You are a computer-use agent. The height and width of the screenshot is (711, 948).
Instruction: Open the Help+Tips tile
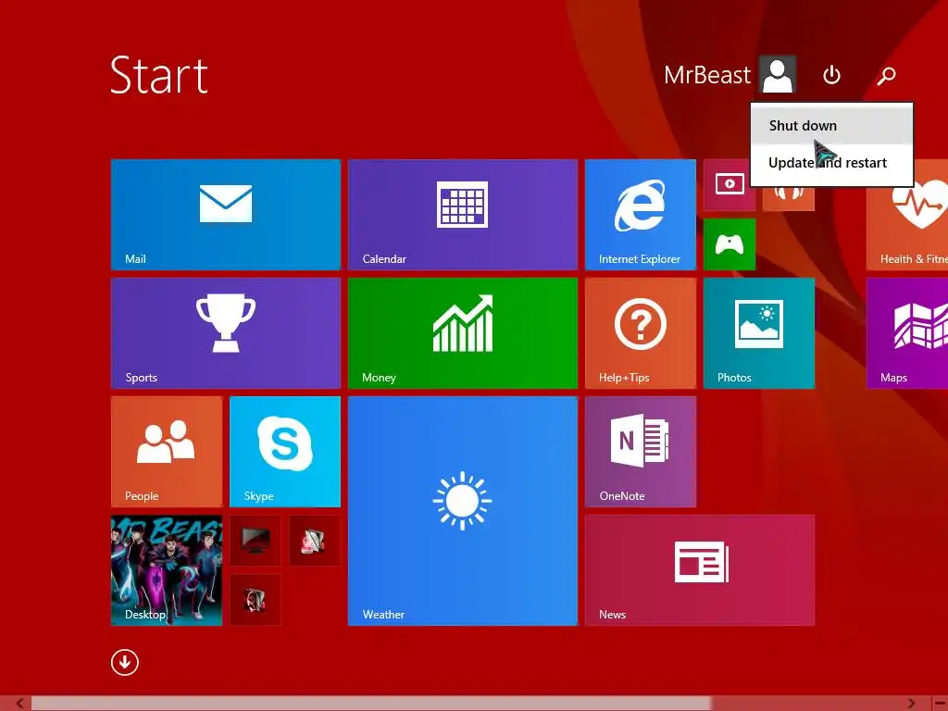click(641, 333)
